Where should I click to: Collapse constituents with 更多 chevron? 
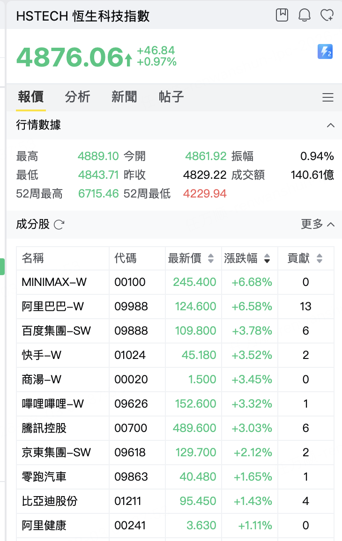pyautogui.click(x=331, y=225)
